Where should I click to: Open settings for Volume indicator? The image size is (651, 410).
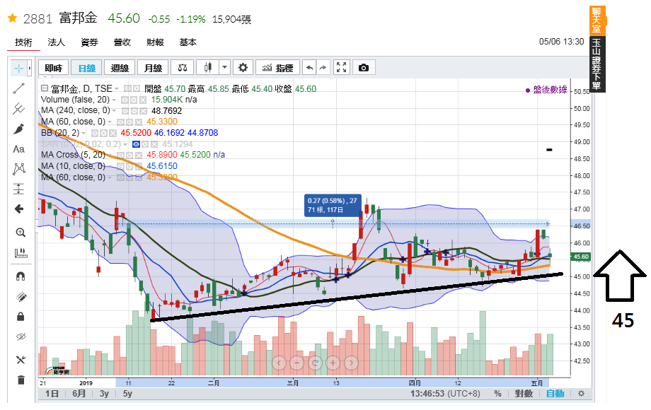tap(134, 100)
